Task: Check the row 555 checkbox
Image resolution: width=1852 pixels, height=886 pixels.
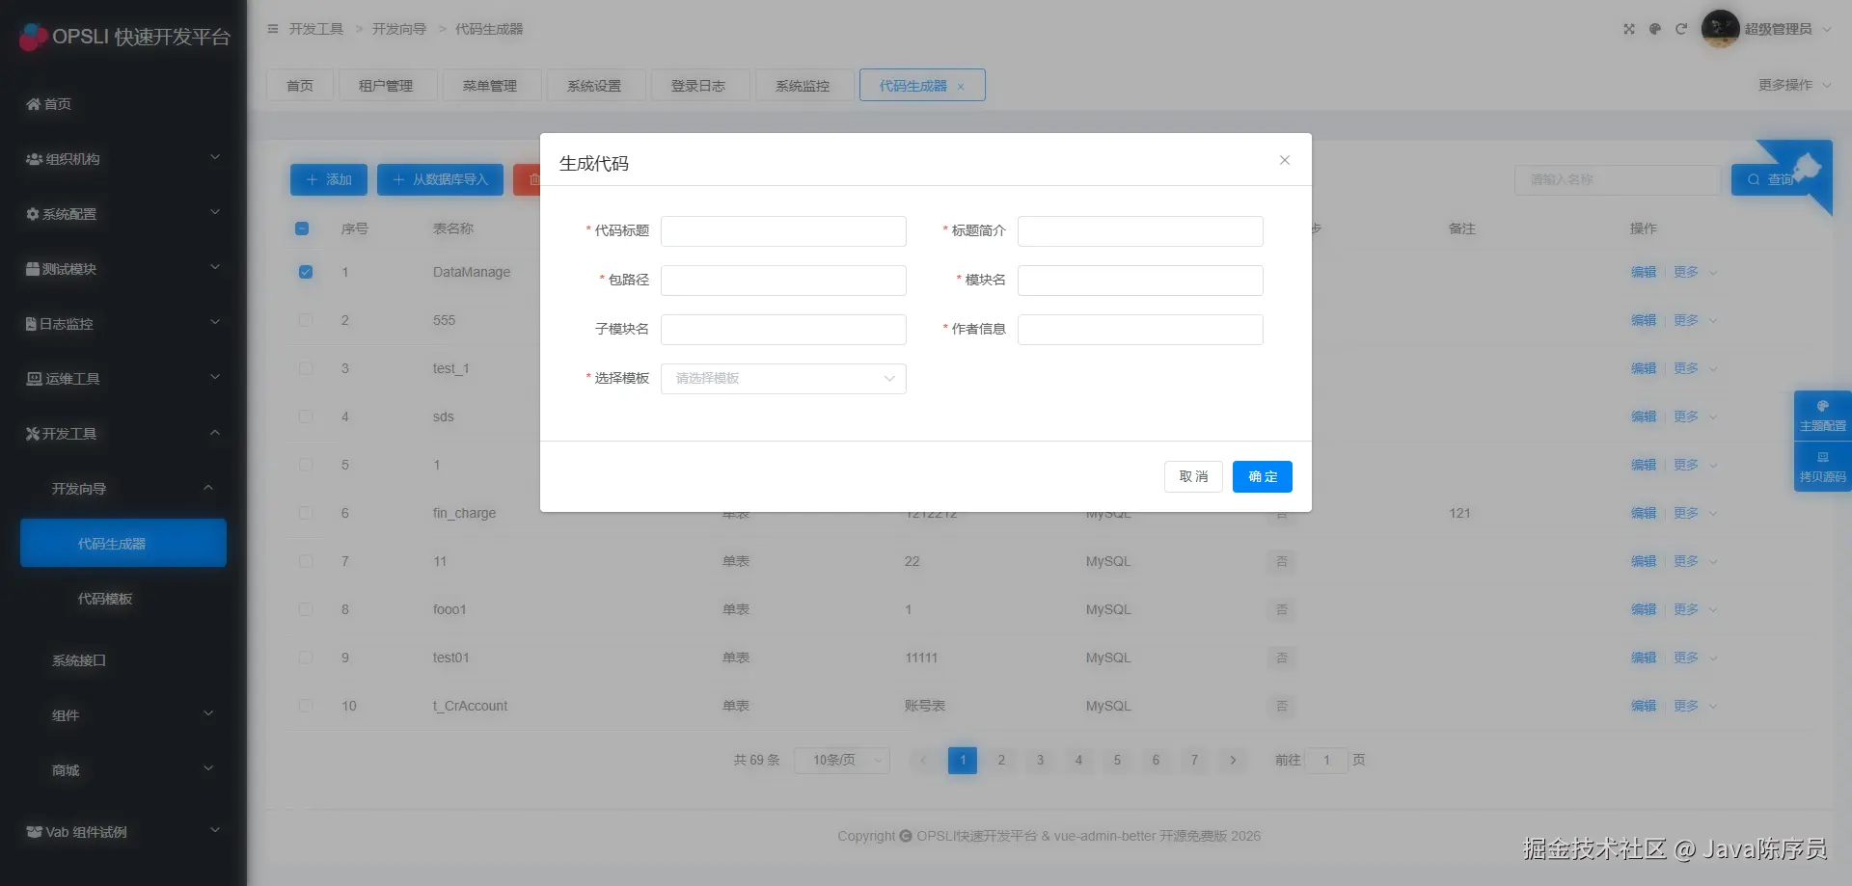Action: click(306, 320)
